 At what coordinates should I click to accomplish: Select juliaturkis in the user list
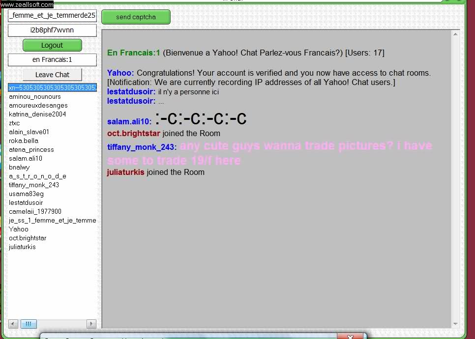coord(23,247)
